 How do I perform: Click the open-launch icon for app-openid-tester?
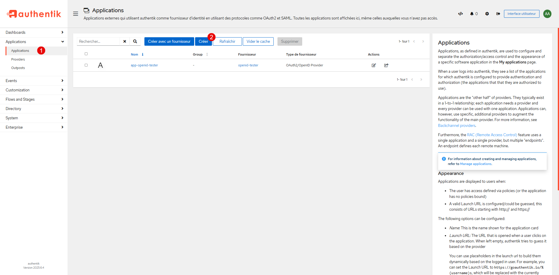pyautogui.click(x=386, y=65)
